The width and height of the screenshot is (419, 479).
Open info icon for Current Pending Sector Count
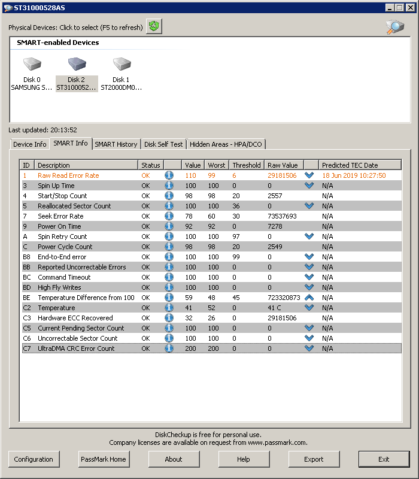click(x=169, y=328)
